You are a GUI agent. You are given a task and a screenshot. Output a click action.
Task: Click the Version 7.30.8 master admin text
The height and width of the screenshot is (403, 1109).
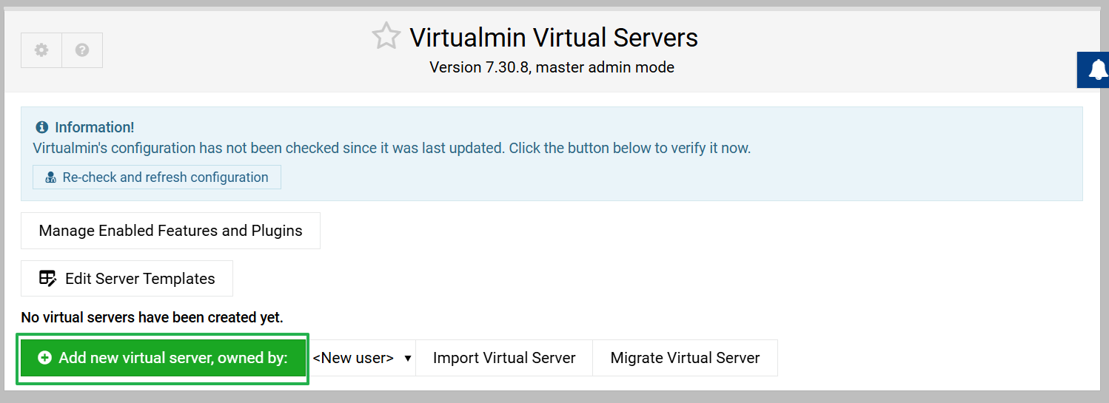(x=552, y=67)
